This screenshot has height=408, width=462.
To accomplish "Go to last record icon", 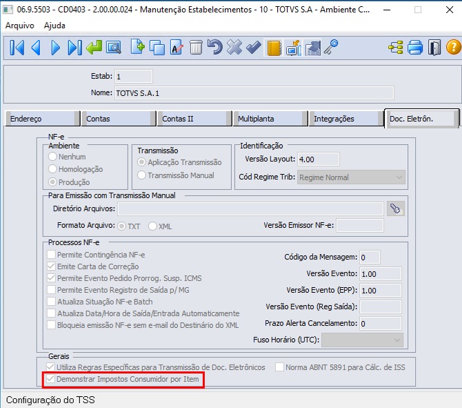I will 74,48.
